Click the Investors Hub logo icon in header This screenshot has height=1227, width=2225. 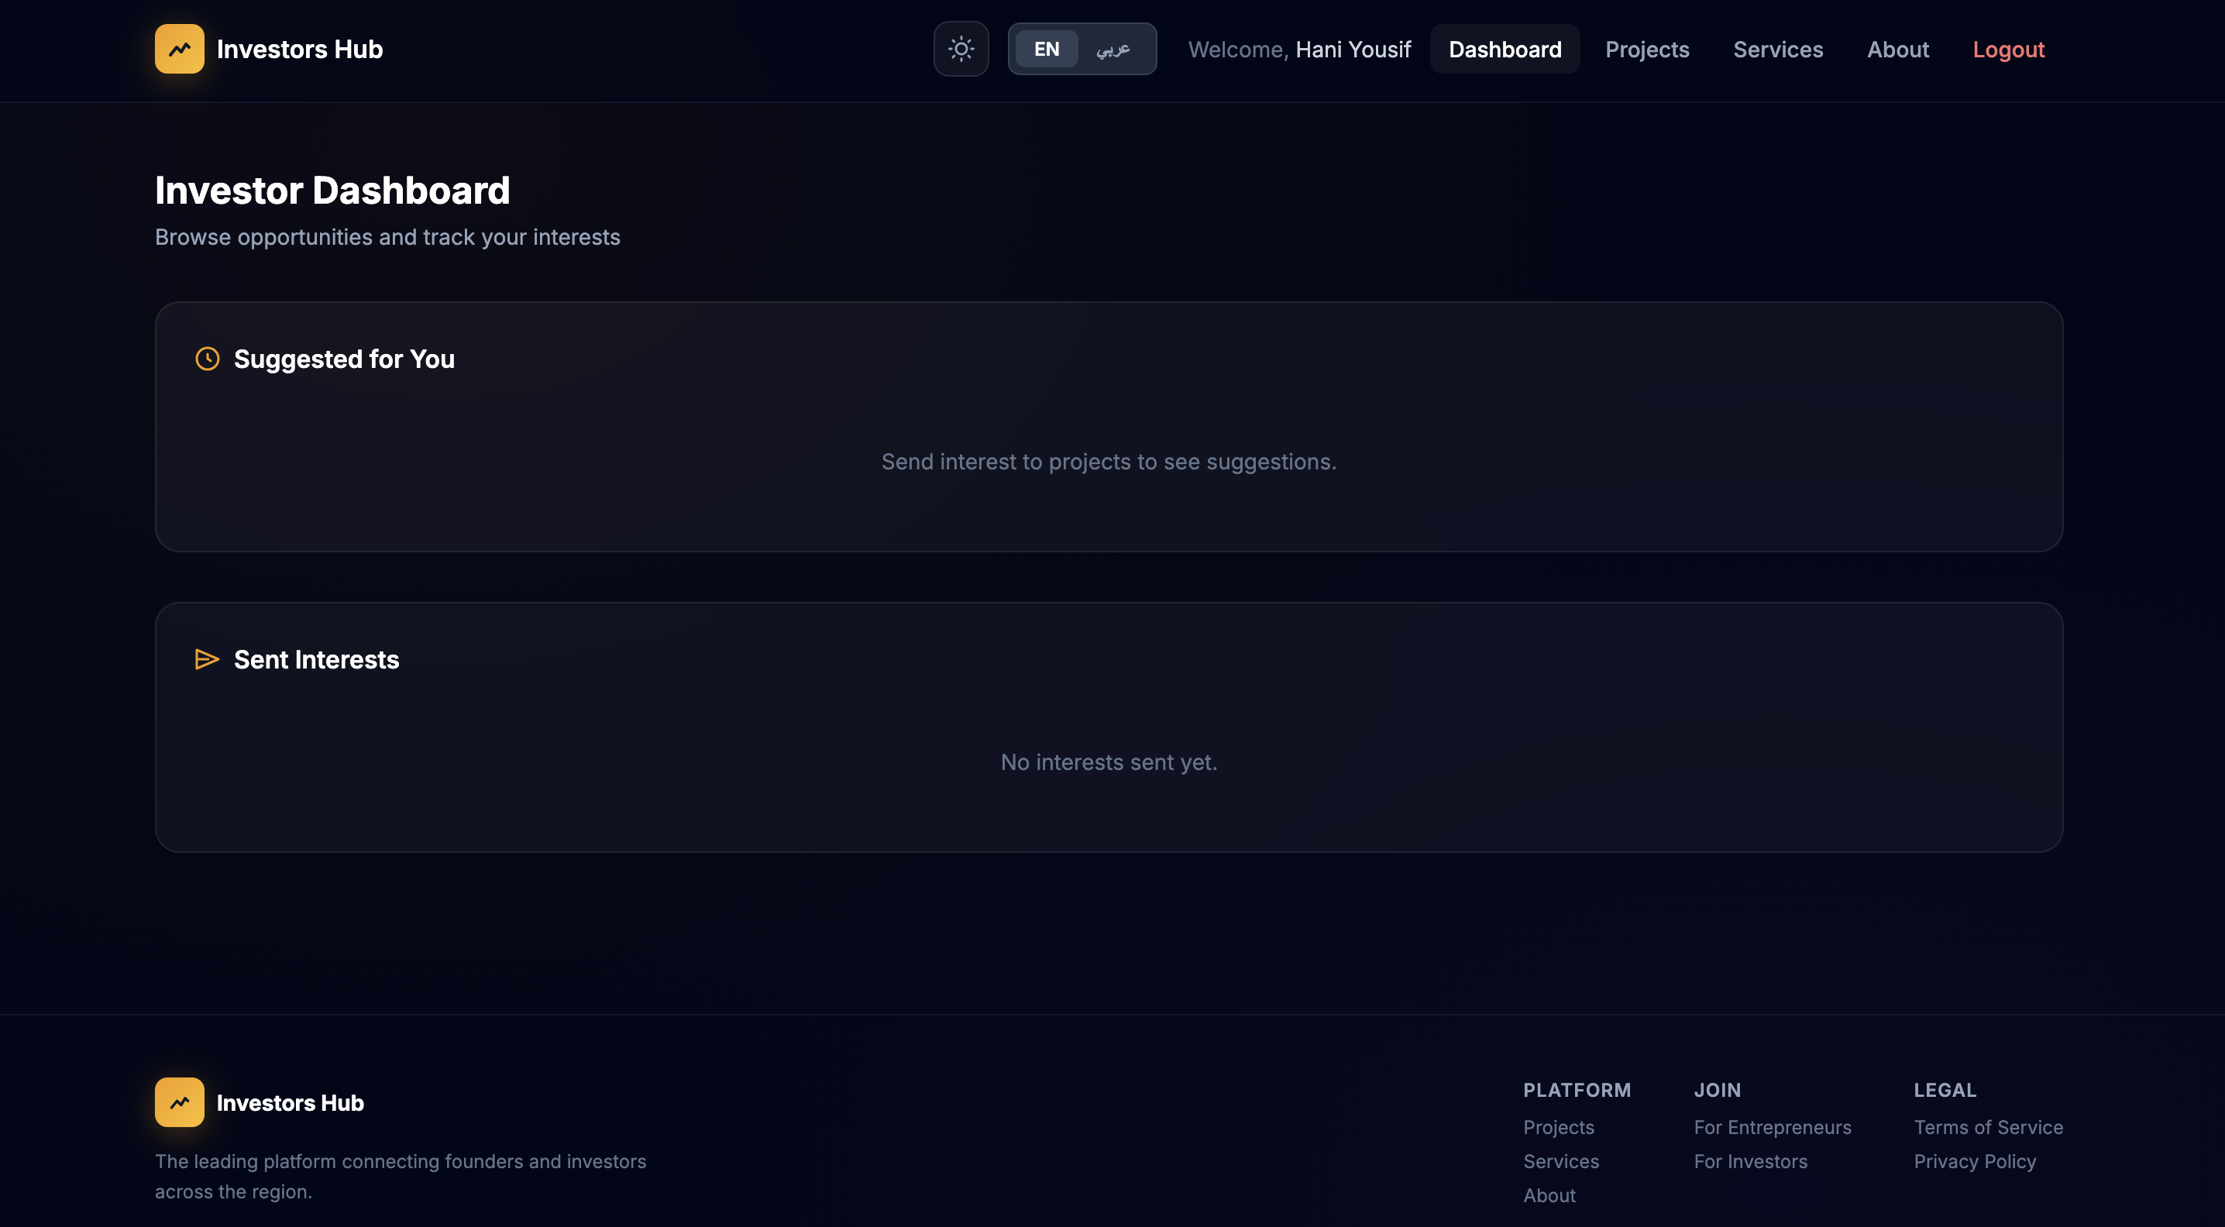click(x=180, y=50)
